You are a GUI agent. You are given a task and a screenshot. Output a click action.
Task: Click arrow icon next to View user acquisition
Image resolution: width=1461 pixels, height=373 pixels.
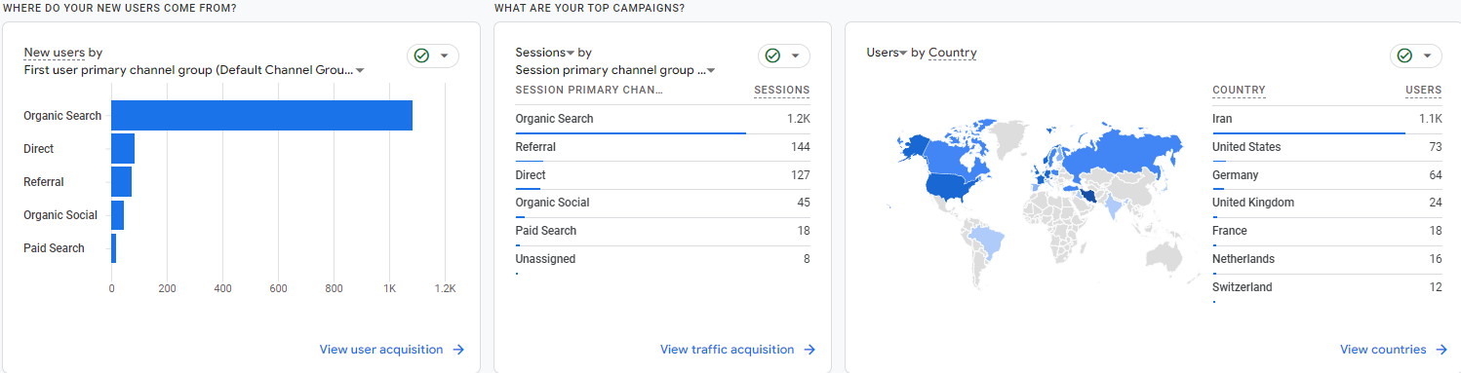coord(458,350)
